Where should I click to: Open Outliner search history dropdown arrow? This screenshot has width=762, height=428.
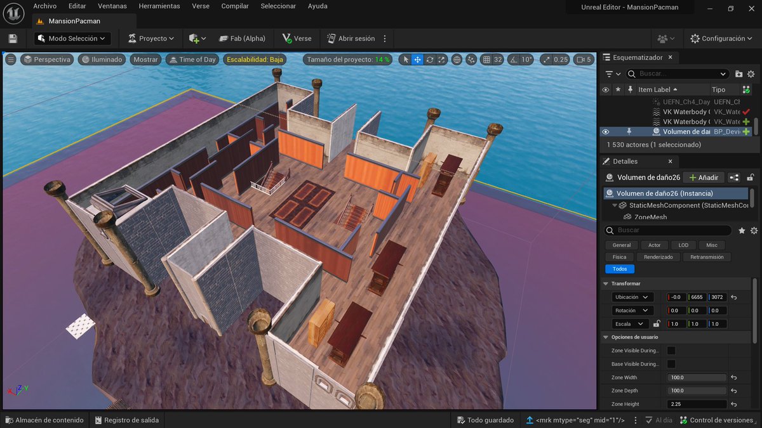[x=723, y=74]
